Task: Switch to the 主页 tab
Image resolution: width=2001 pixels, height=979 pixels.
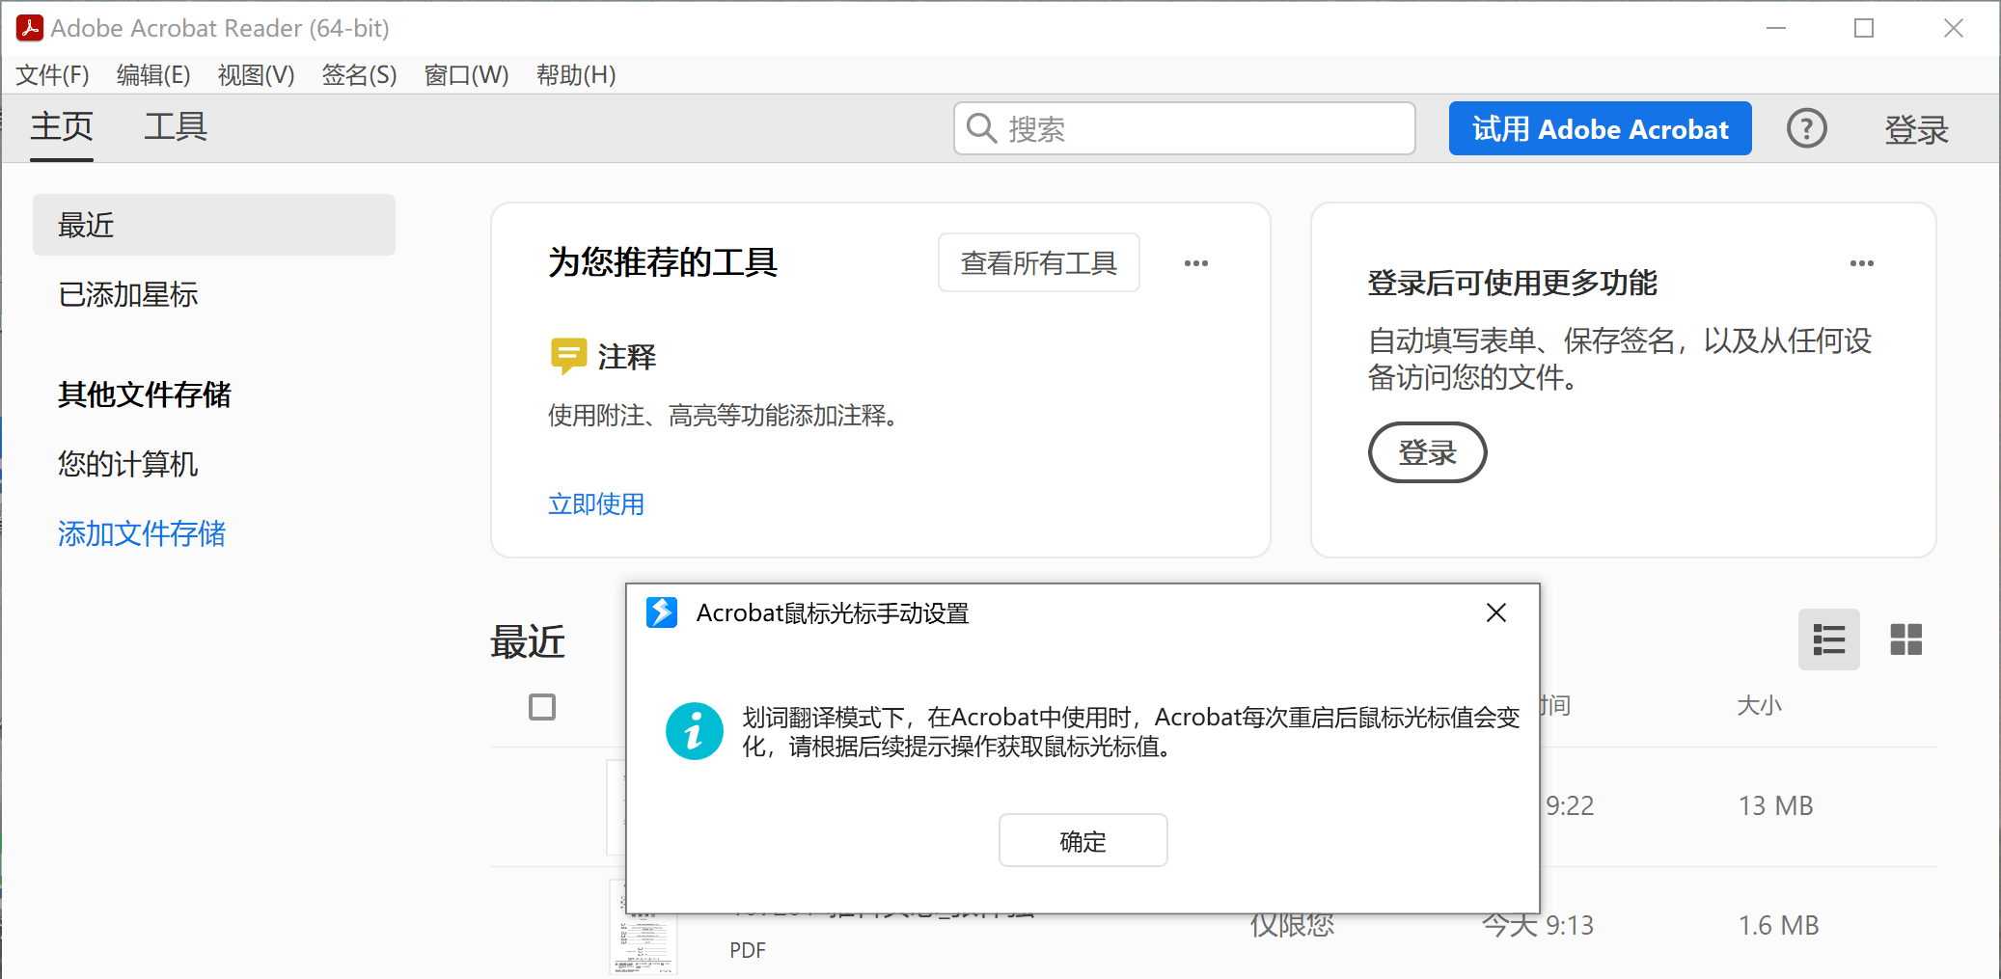Action: click(62, 127)
